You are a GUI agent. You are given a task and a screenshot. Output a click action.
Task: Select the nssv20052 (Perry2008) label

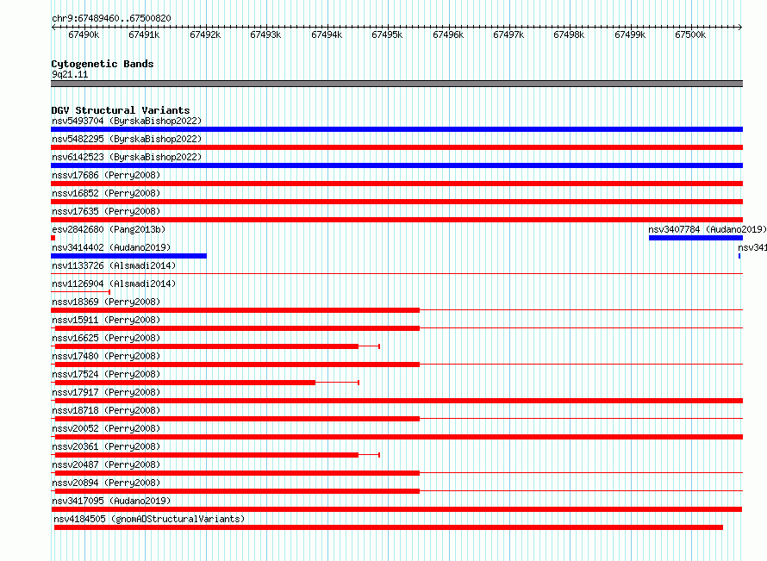[106, 428]
